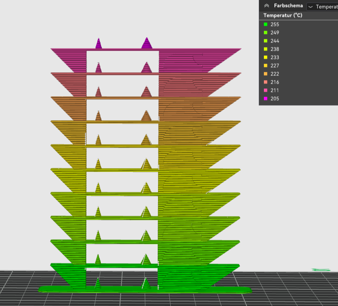This screenshot has width=338, height=306.
Task: Click the small green object on the bed
Action: [x=321, y=270]
